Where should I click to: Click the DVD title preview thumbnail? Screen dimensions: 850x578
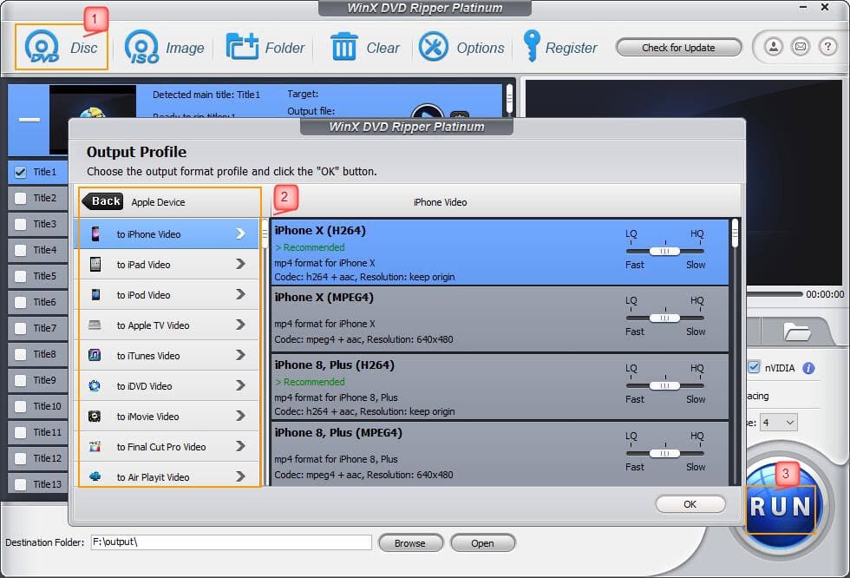click(93, 119)
